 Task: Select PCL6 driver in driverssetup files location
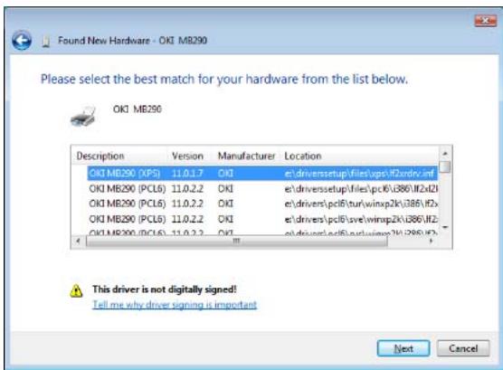[x=262, y=189]
